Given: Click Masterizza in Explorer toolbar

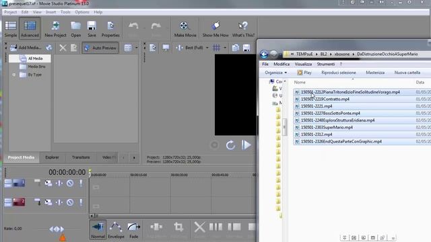Looking at the screenshot, I should (x=375, y=73).
